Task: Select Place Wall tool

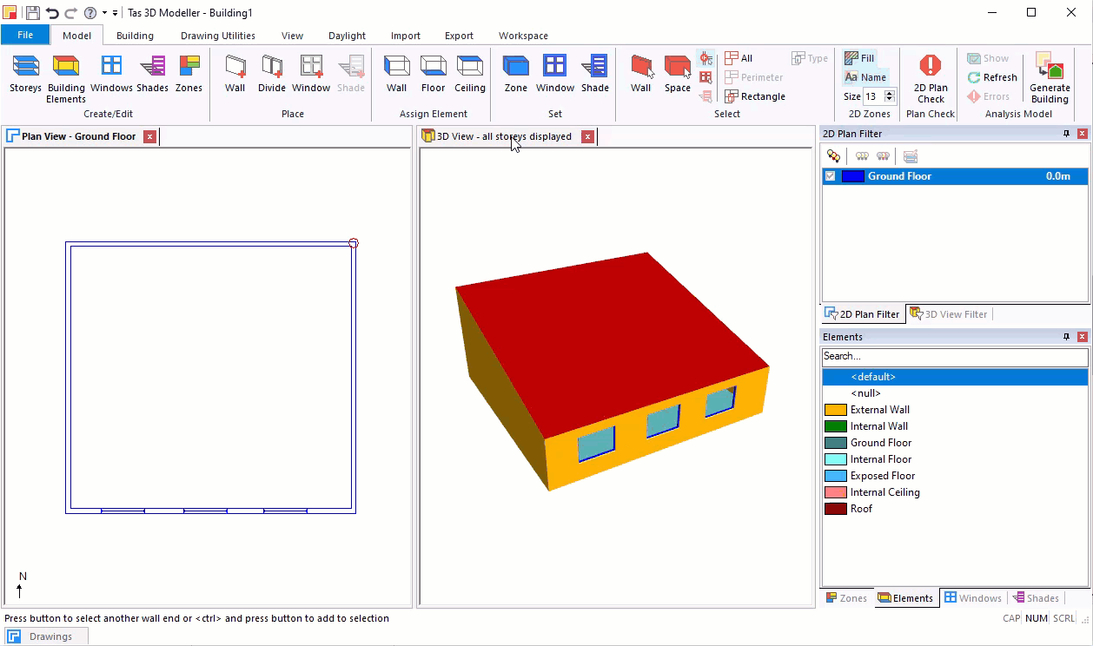Action: point(235,74)
